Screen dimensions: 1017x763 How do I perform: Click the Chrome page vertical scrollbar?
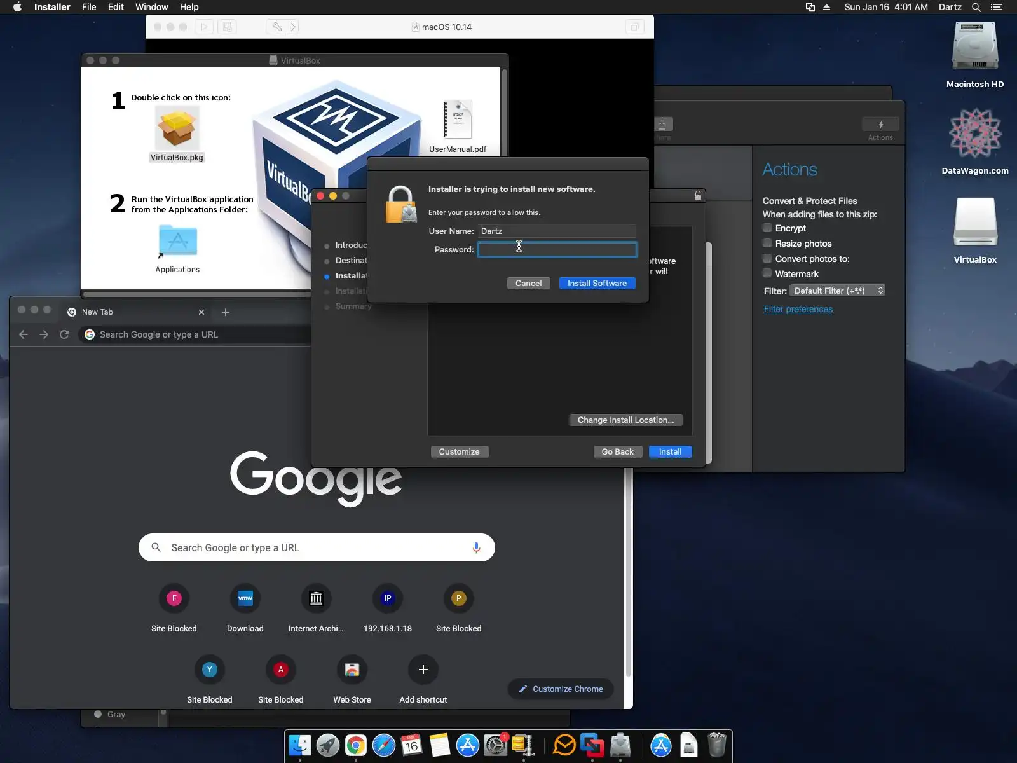[x=629, y=572]
